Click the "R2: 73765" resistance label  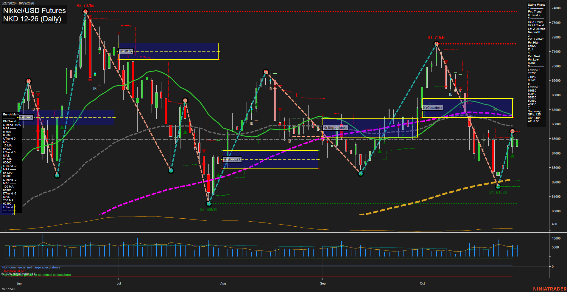pos(85,6)
